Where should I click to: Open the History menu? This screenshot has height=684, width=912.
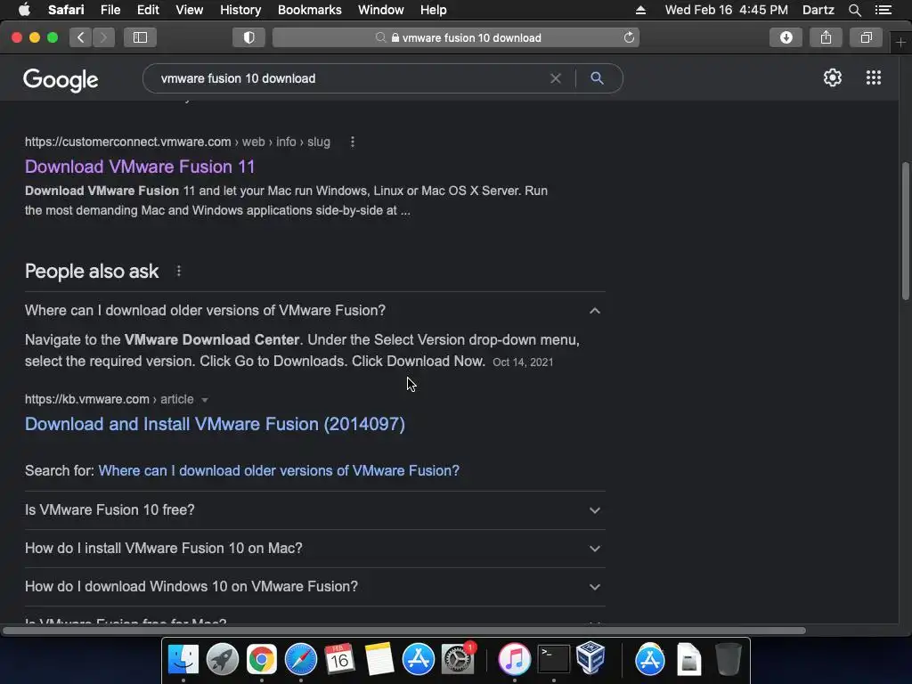pos(240,10)
